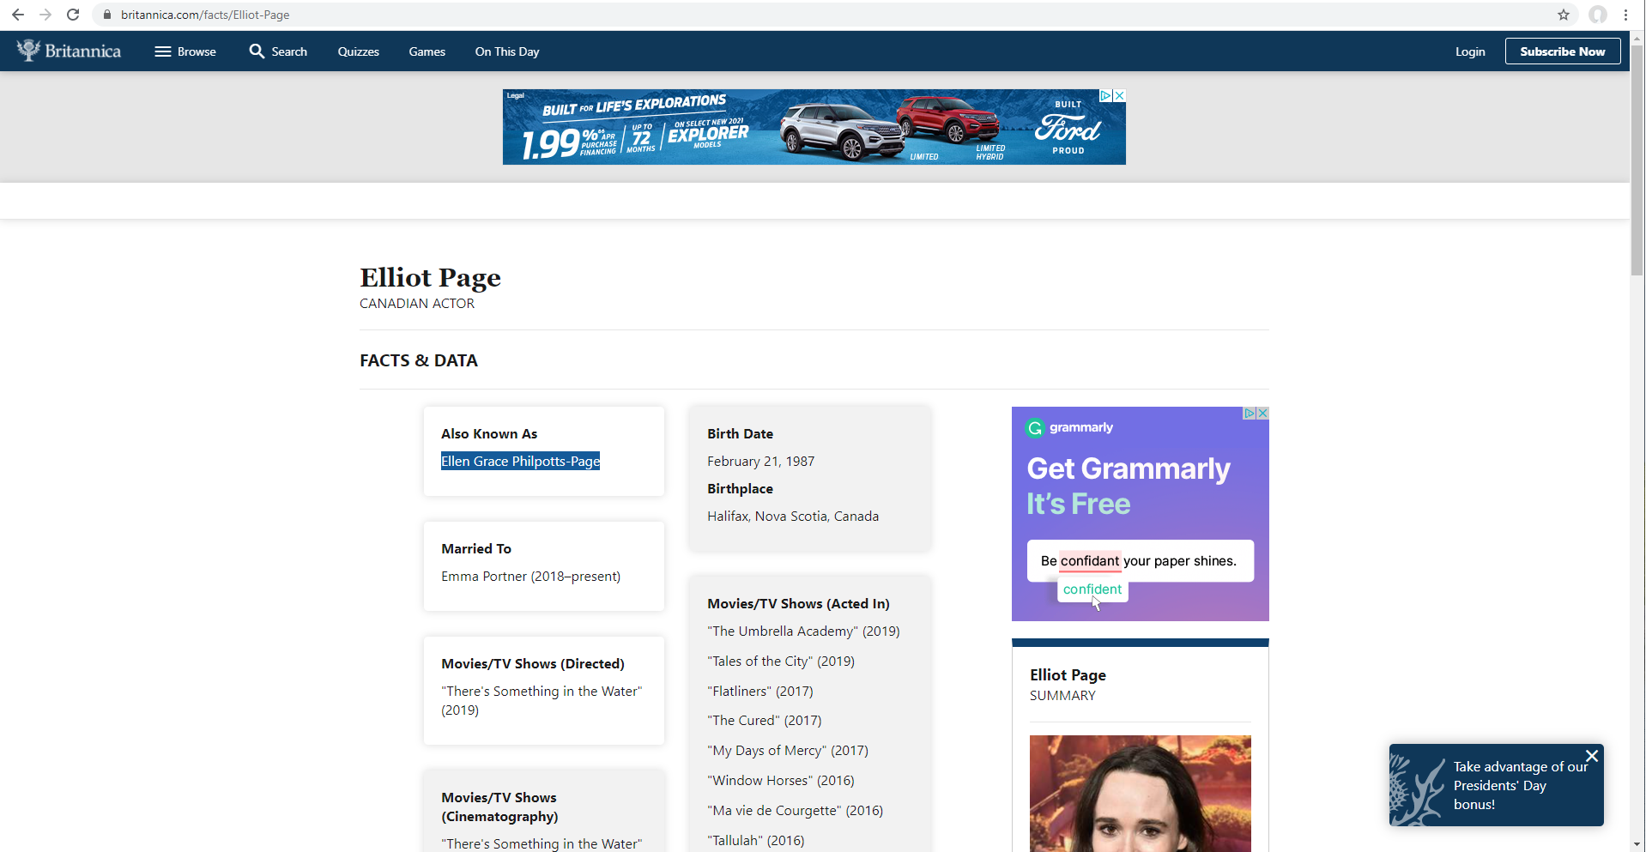1646x852 pixels.
Task: Click "The Umbrella Academy" (2019) entry
Action: tap(803, 631)
